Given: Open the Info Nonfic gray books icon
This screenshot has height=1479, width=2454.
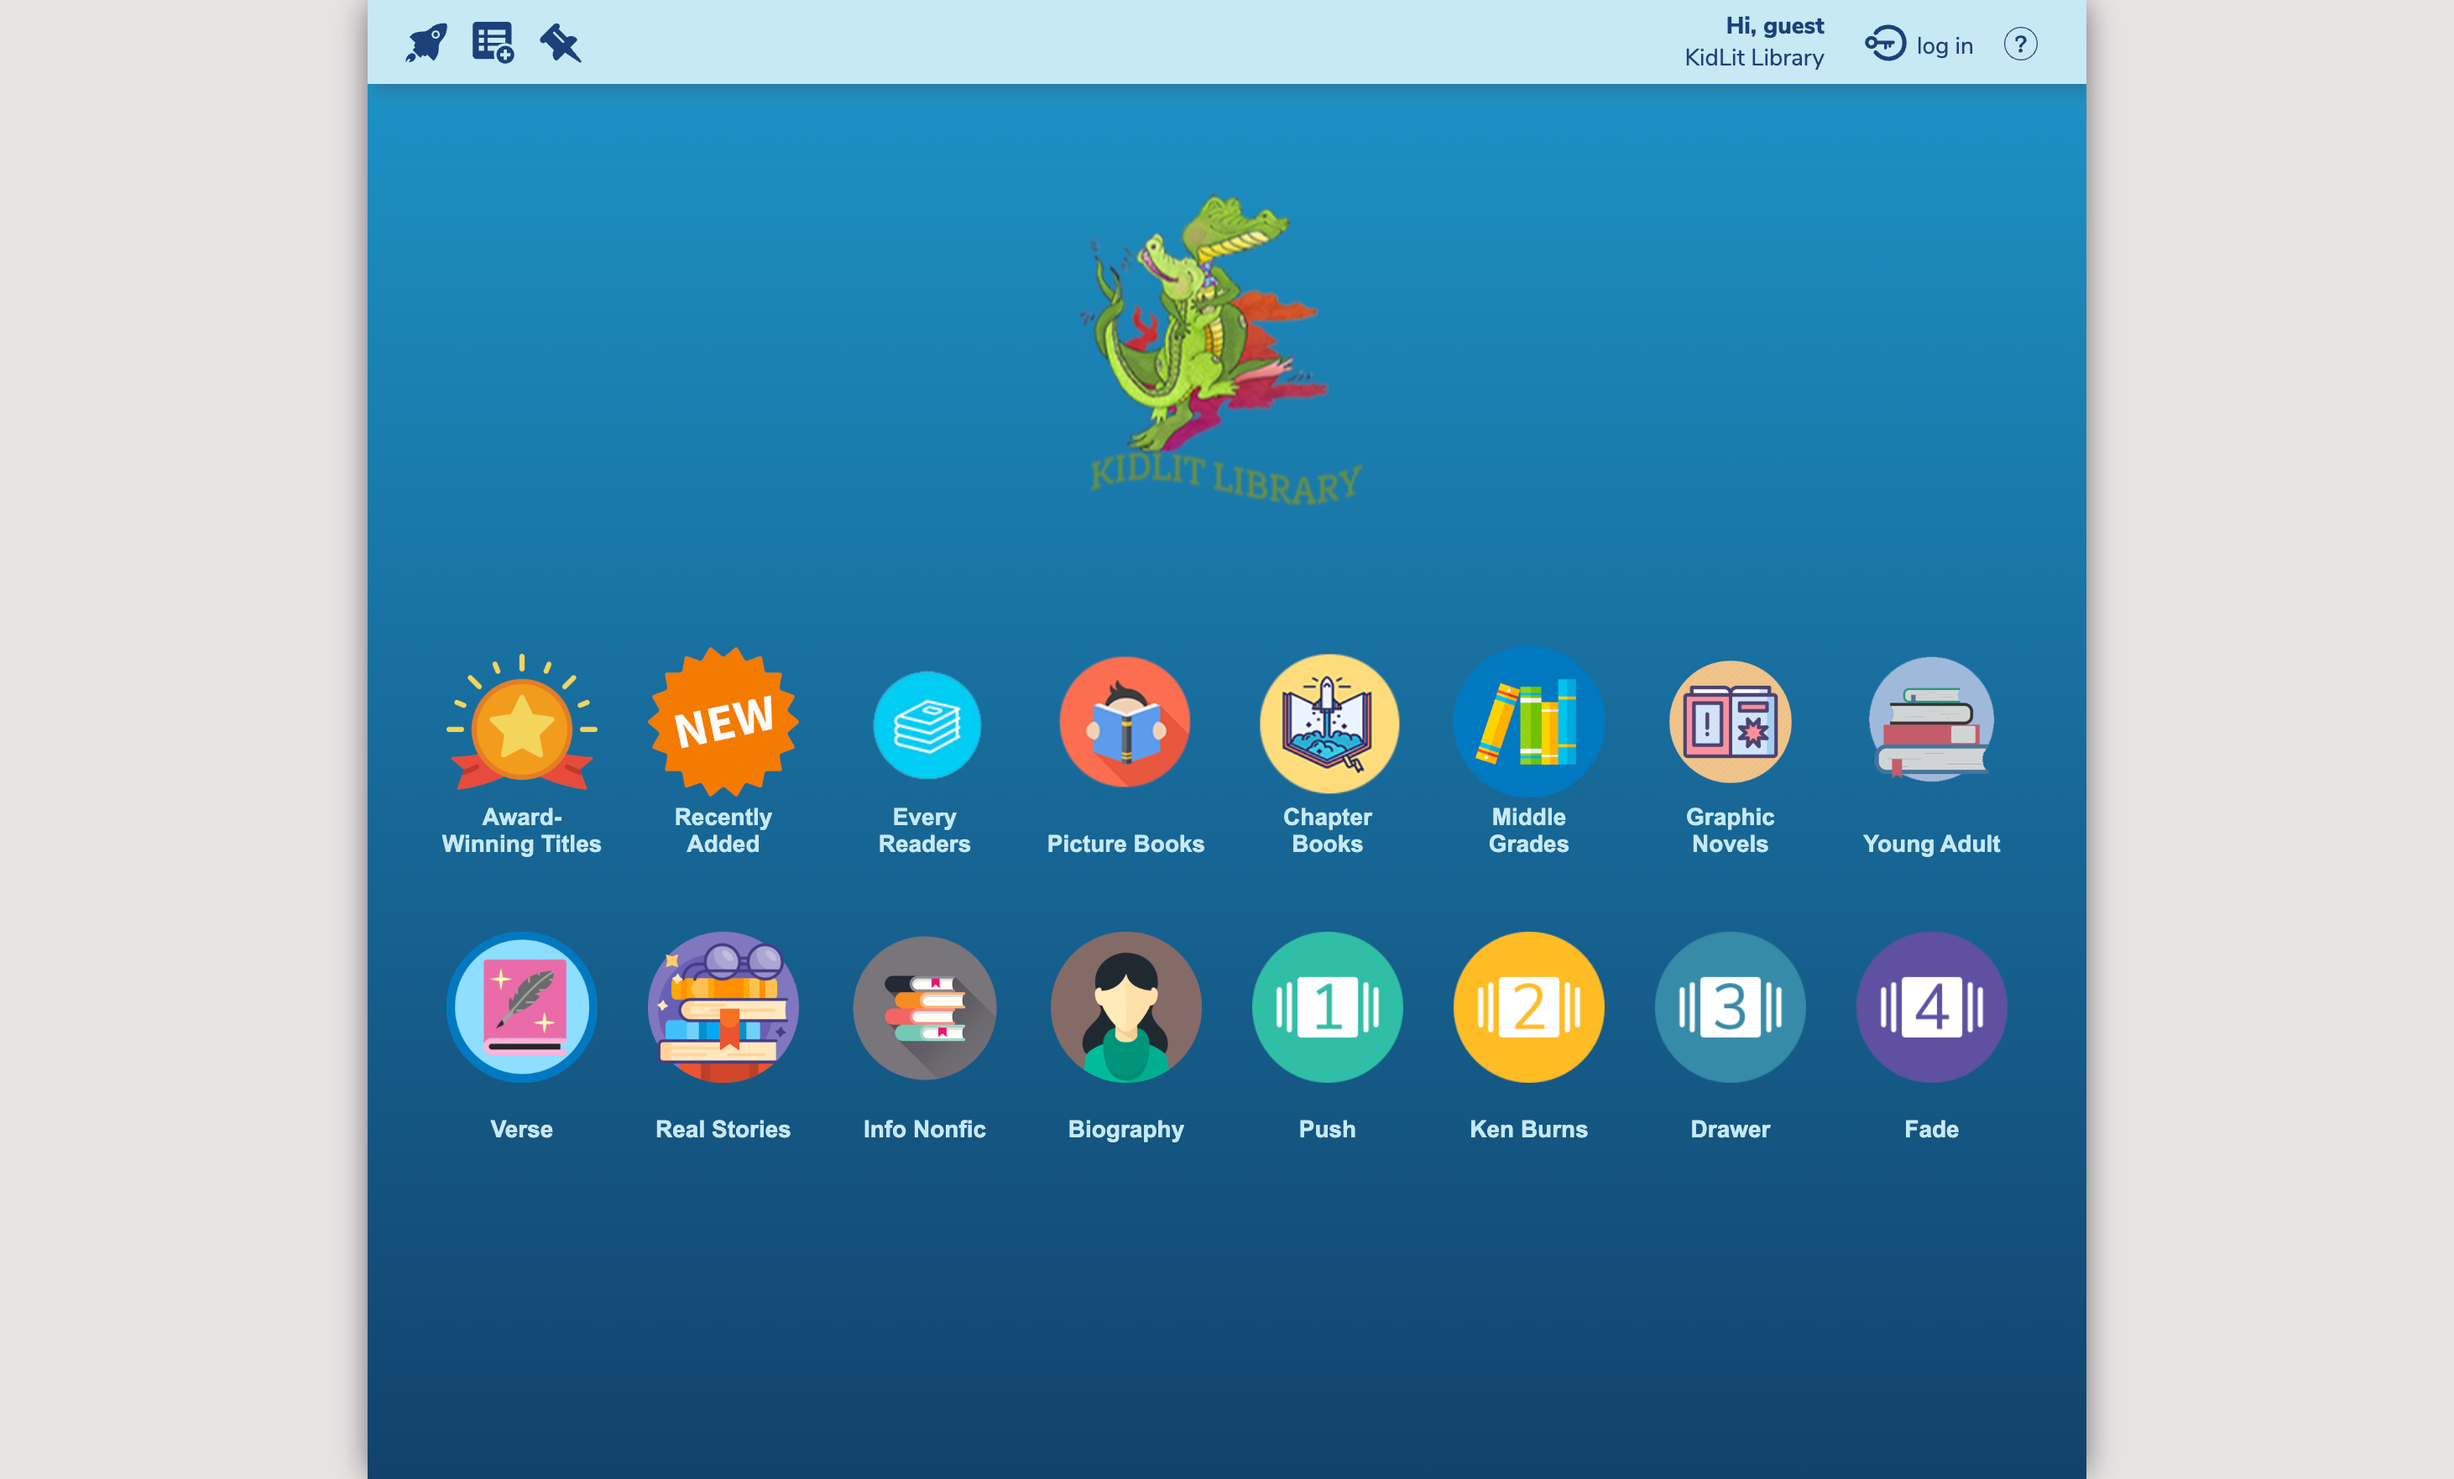Looking at the screenshot, I should pos(924,1008).
